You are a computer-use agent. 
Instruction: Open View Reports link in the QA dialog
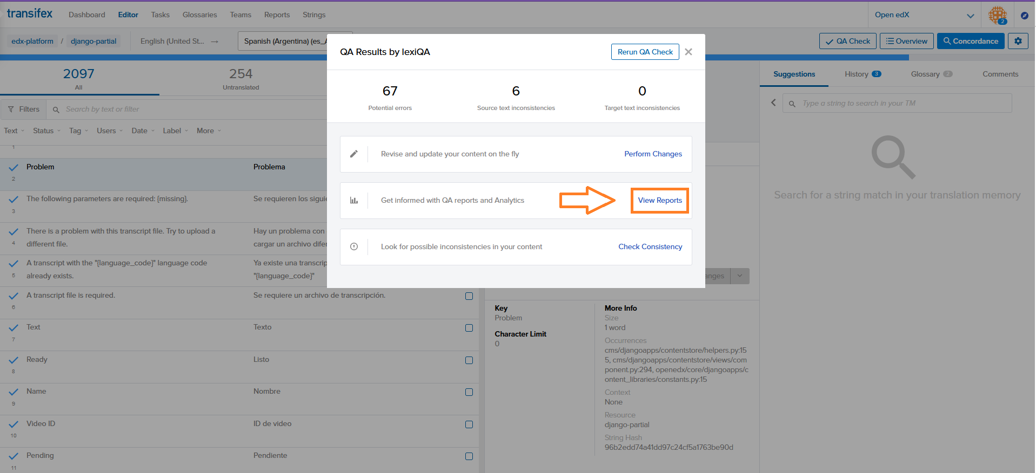pos(659,200)
